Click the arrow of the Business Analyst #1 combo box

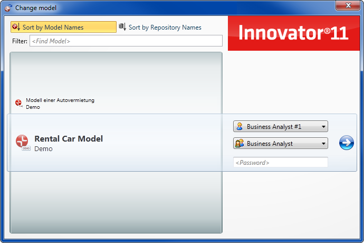coord(323,127)
